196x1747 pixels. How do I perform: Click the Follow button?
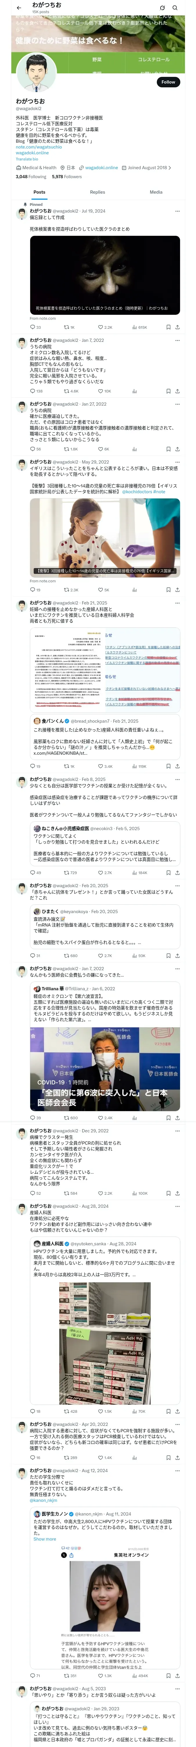click(168, 82)
